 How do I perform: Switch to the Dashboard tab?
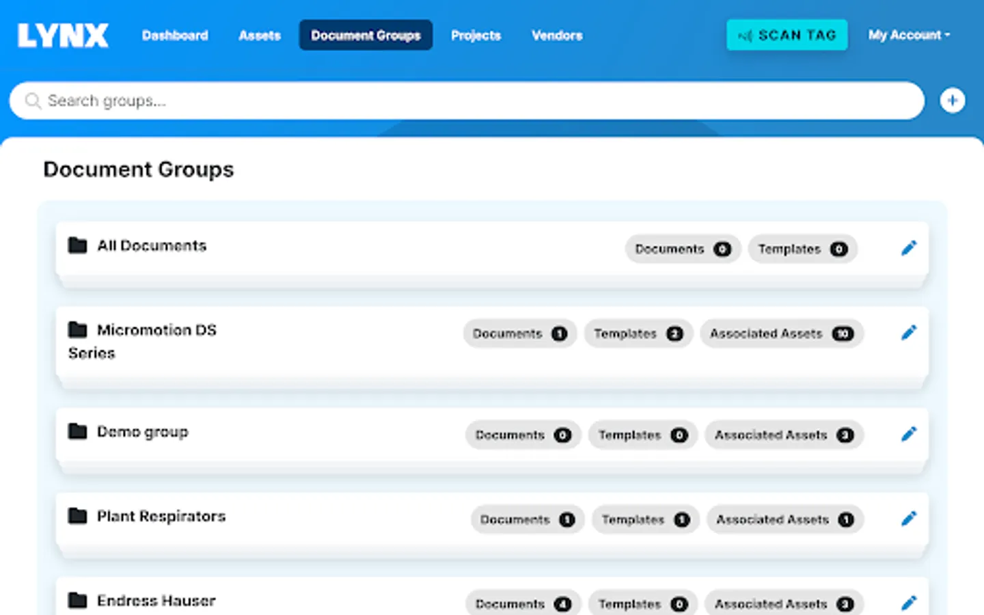pyautogui.click(x=175, y=35)
